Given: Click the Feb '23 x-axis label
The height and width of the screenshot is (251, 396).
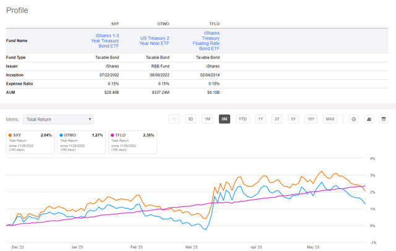Looking at the screenshot, I should coord(136,247).
